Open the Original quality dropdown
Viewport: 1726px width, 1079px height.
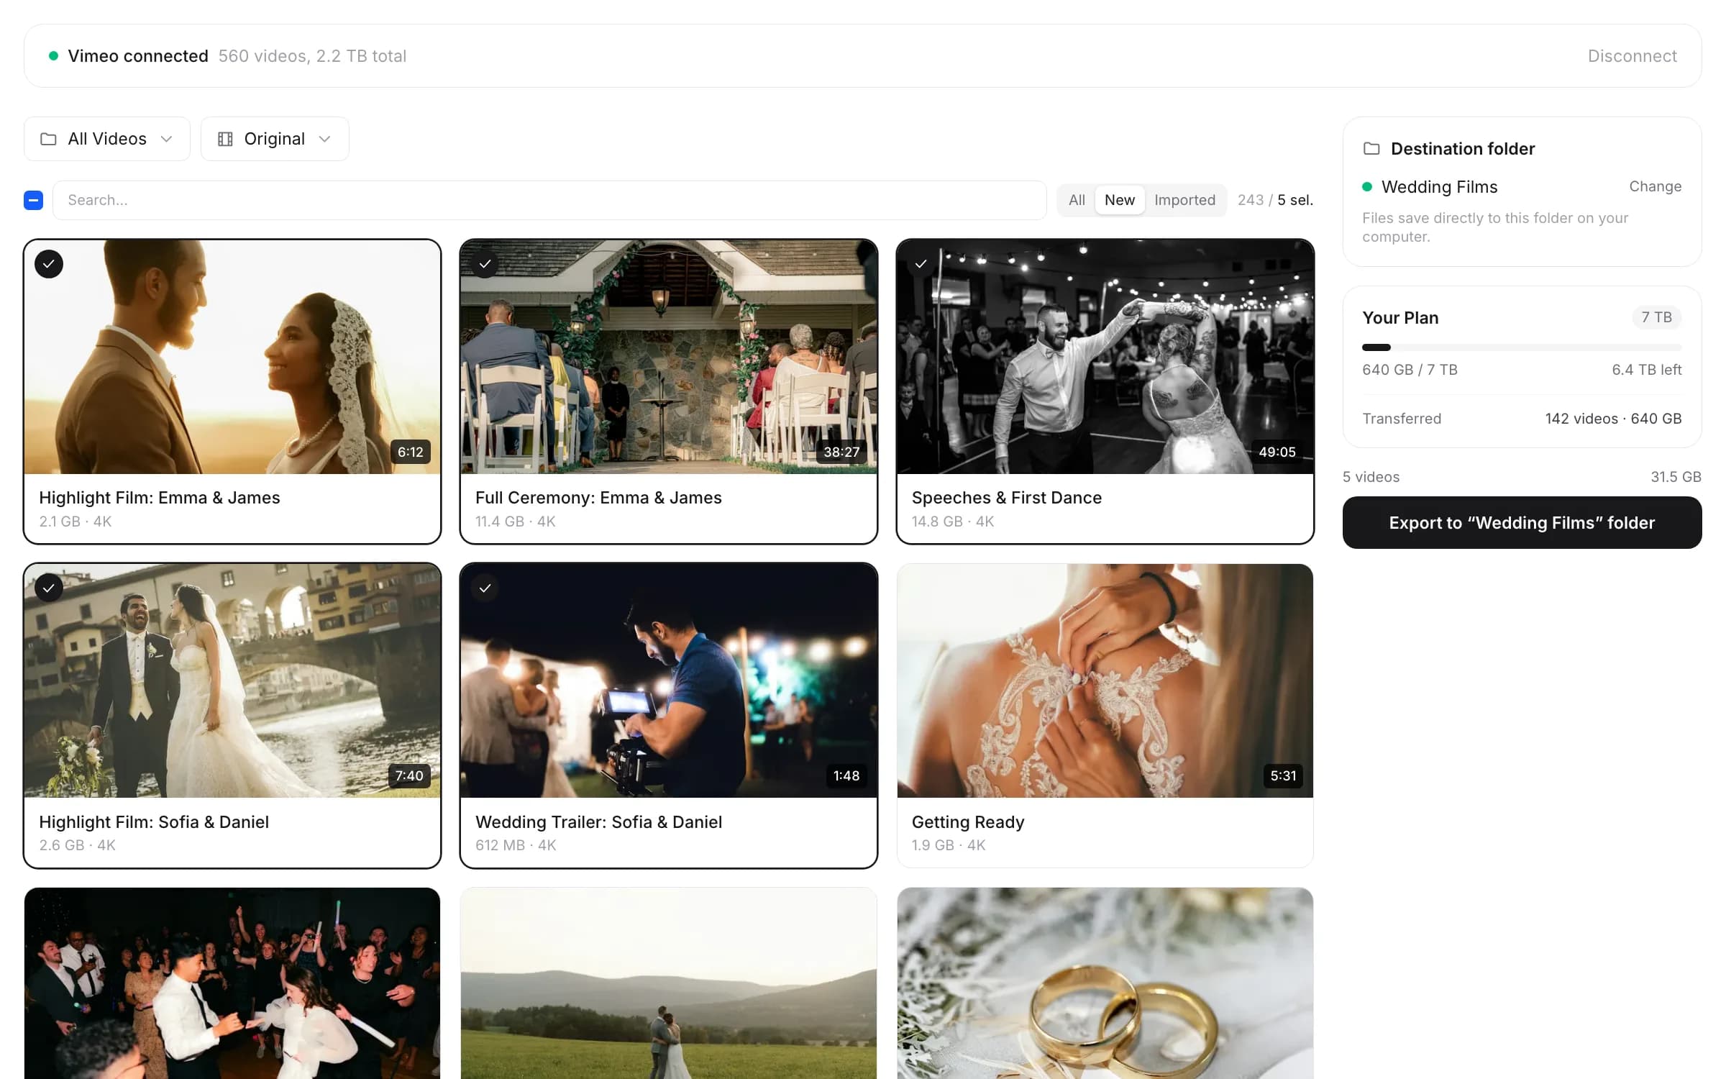(x=275, y=139)
